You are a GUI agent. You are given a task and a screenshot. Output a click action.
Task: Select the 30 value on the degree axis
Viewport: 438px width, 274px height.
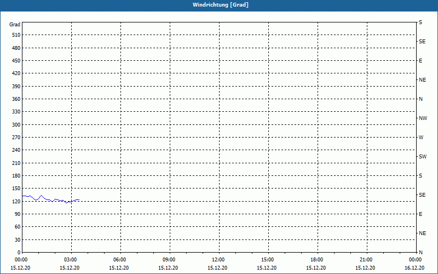[x=18, y=240]
